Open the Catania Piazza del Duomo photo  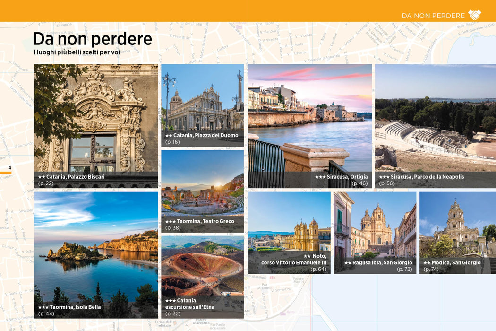pyautogui.click(x=203, y=105)
